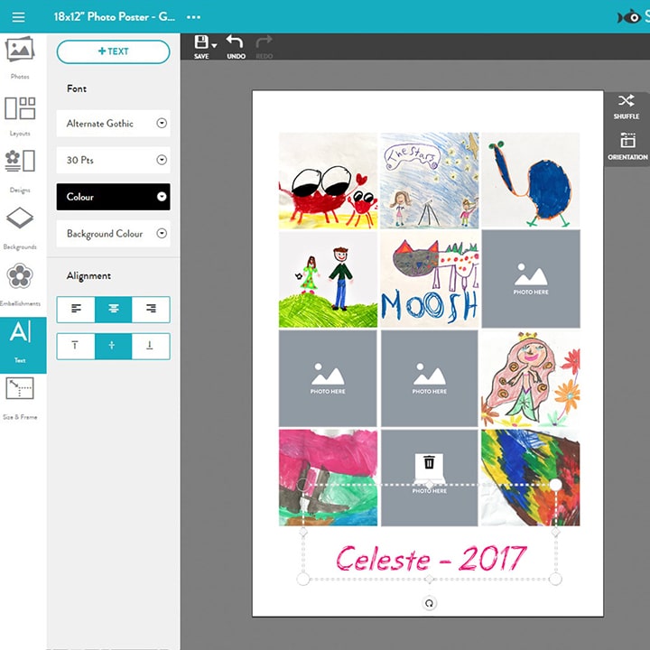650x650 pixels.
Task: Open the Embellishments panel
Action: click(x=20, y=284)
